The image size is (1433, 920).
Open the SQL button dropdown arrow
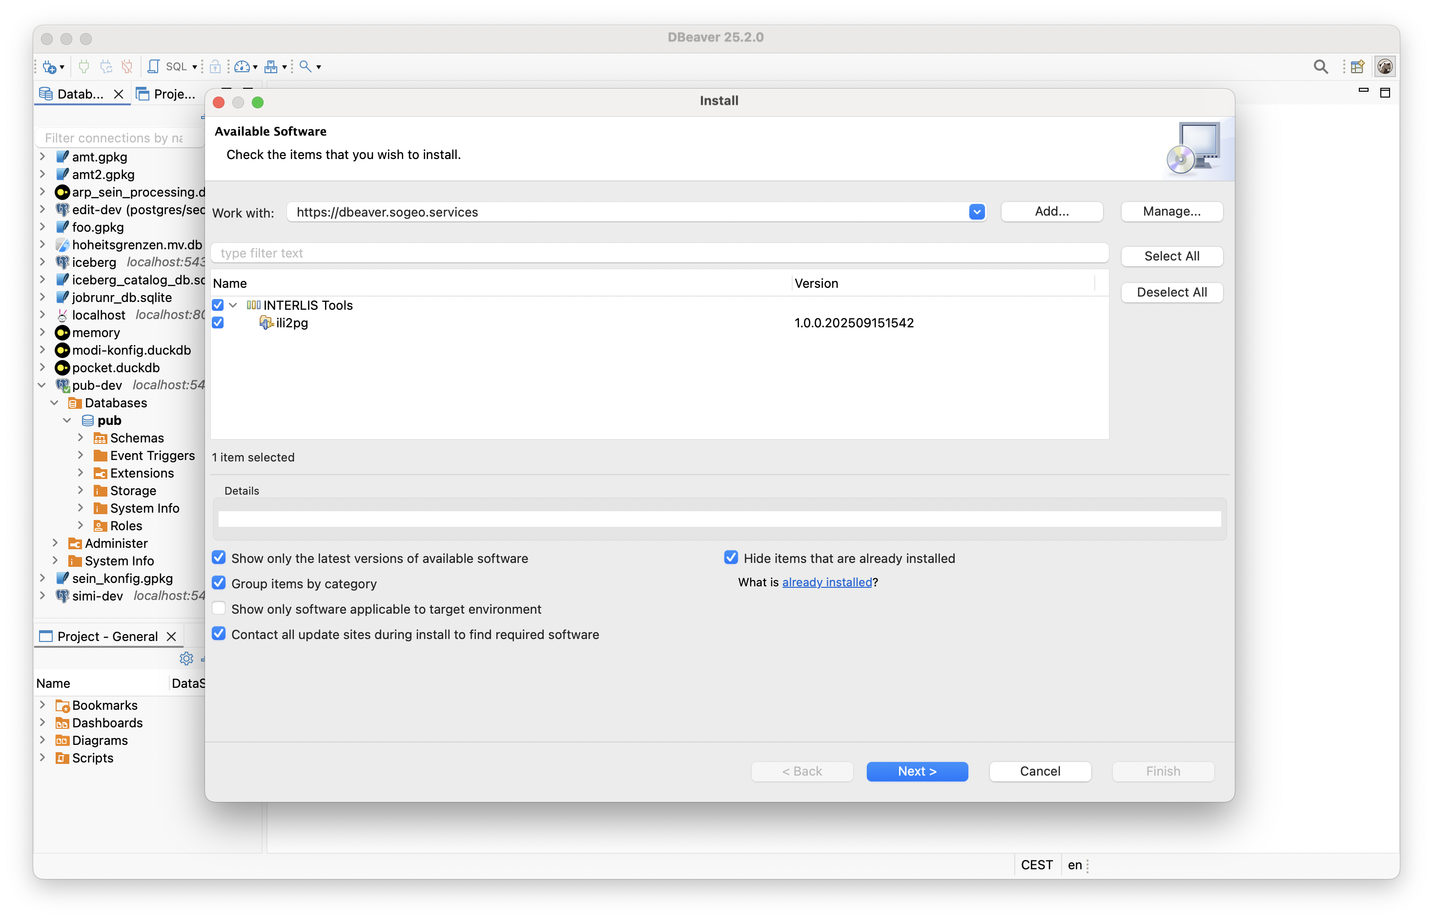(x=195, y=67)
